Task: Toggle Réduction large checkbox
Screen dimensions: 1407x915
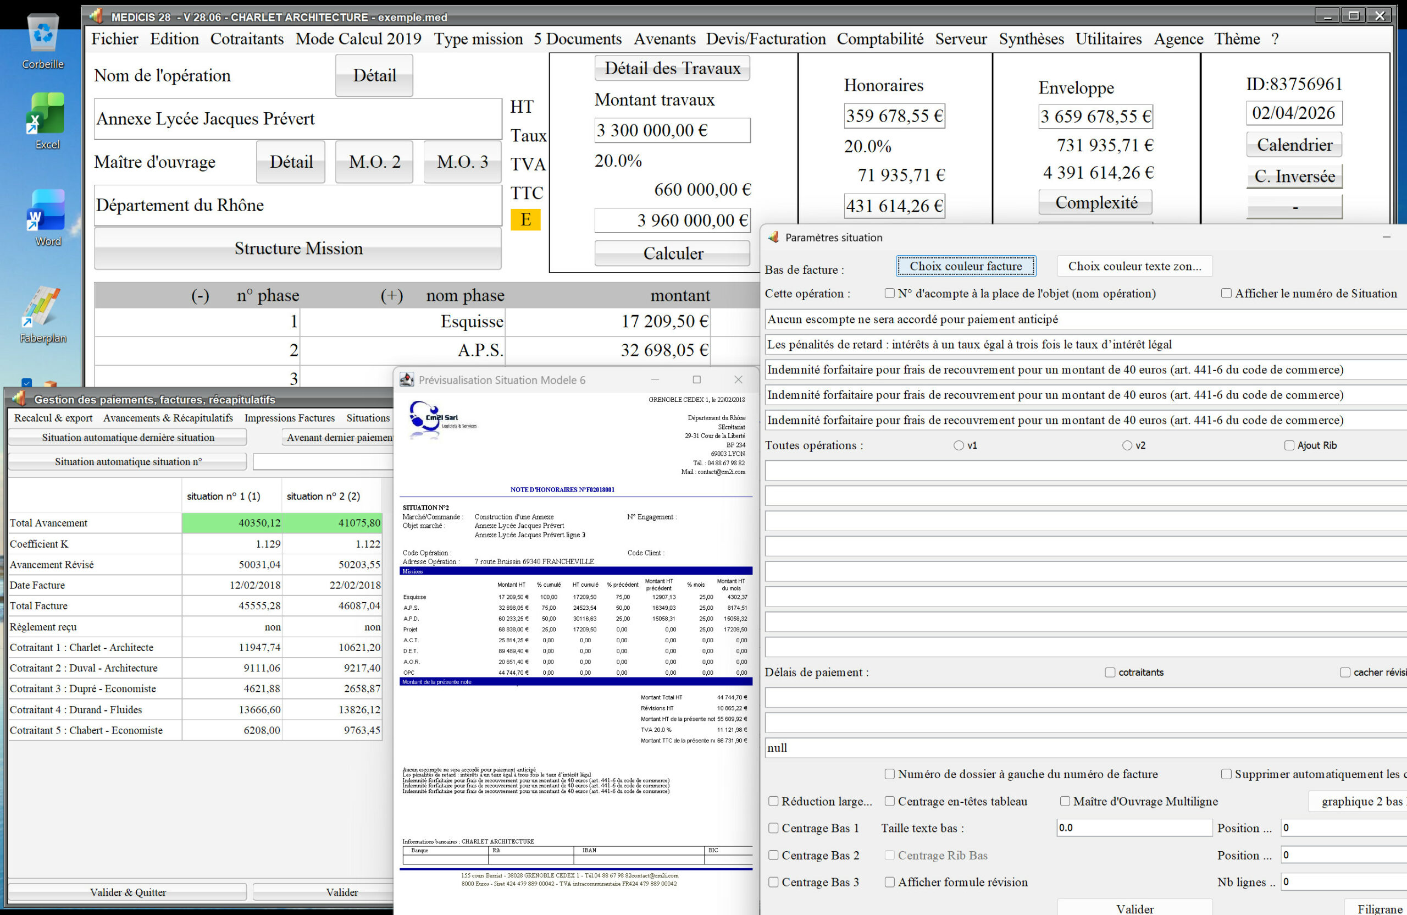Action: pos(773,801)
